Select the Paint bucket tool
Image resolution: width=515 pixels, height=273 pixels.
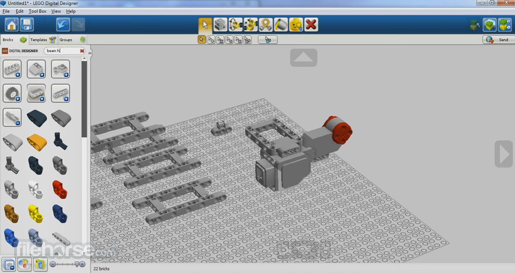(x=281, y=25)
